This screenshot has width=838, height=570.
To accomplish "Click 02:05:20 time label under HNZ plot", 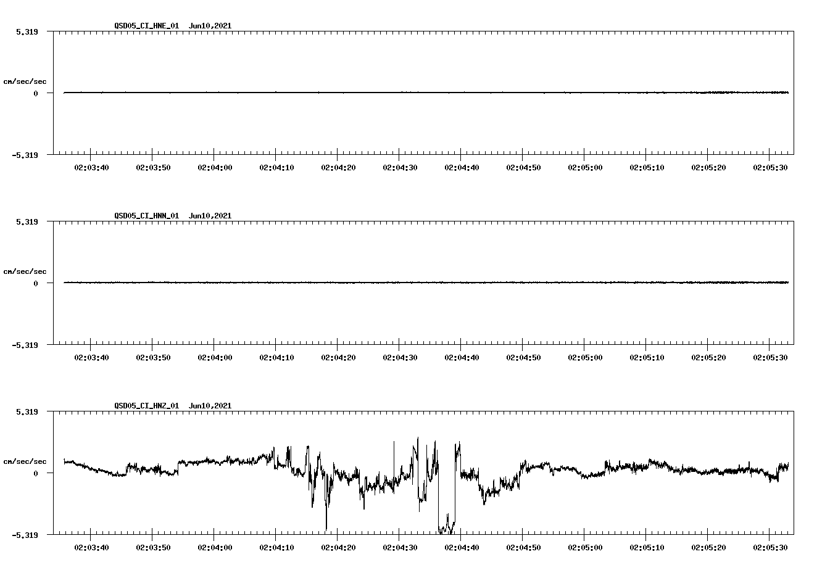I will (708, 548).
